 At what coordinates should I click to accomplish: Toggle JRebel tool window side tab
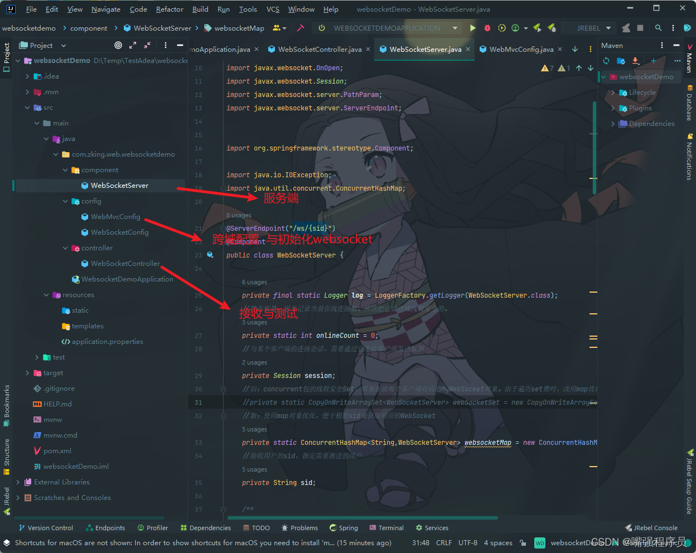(x=6, y=500)
